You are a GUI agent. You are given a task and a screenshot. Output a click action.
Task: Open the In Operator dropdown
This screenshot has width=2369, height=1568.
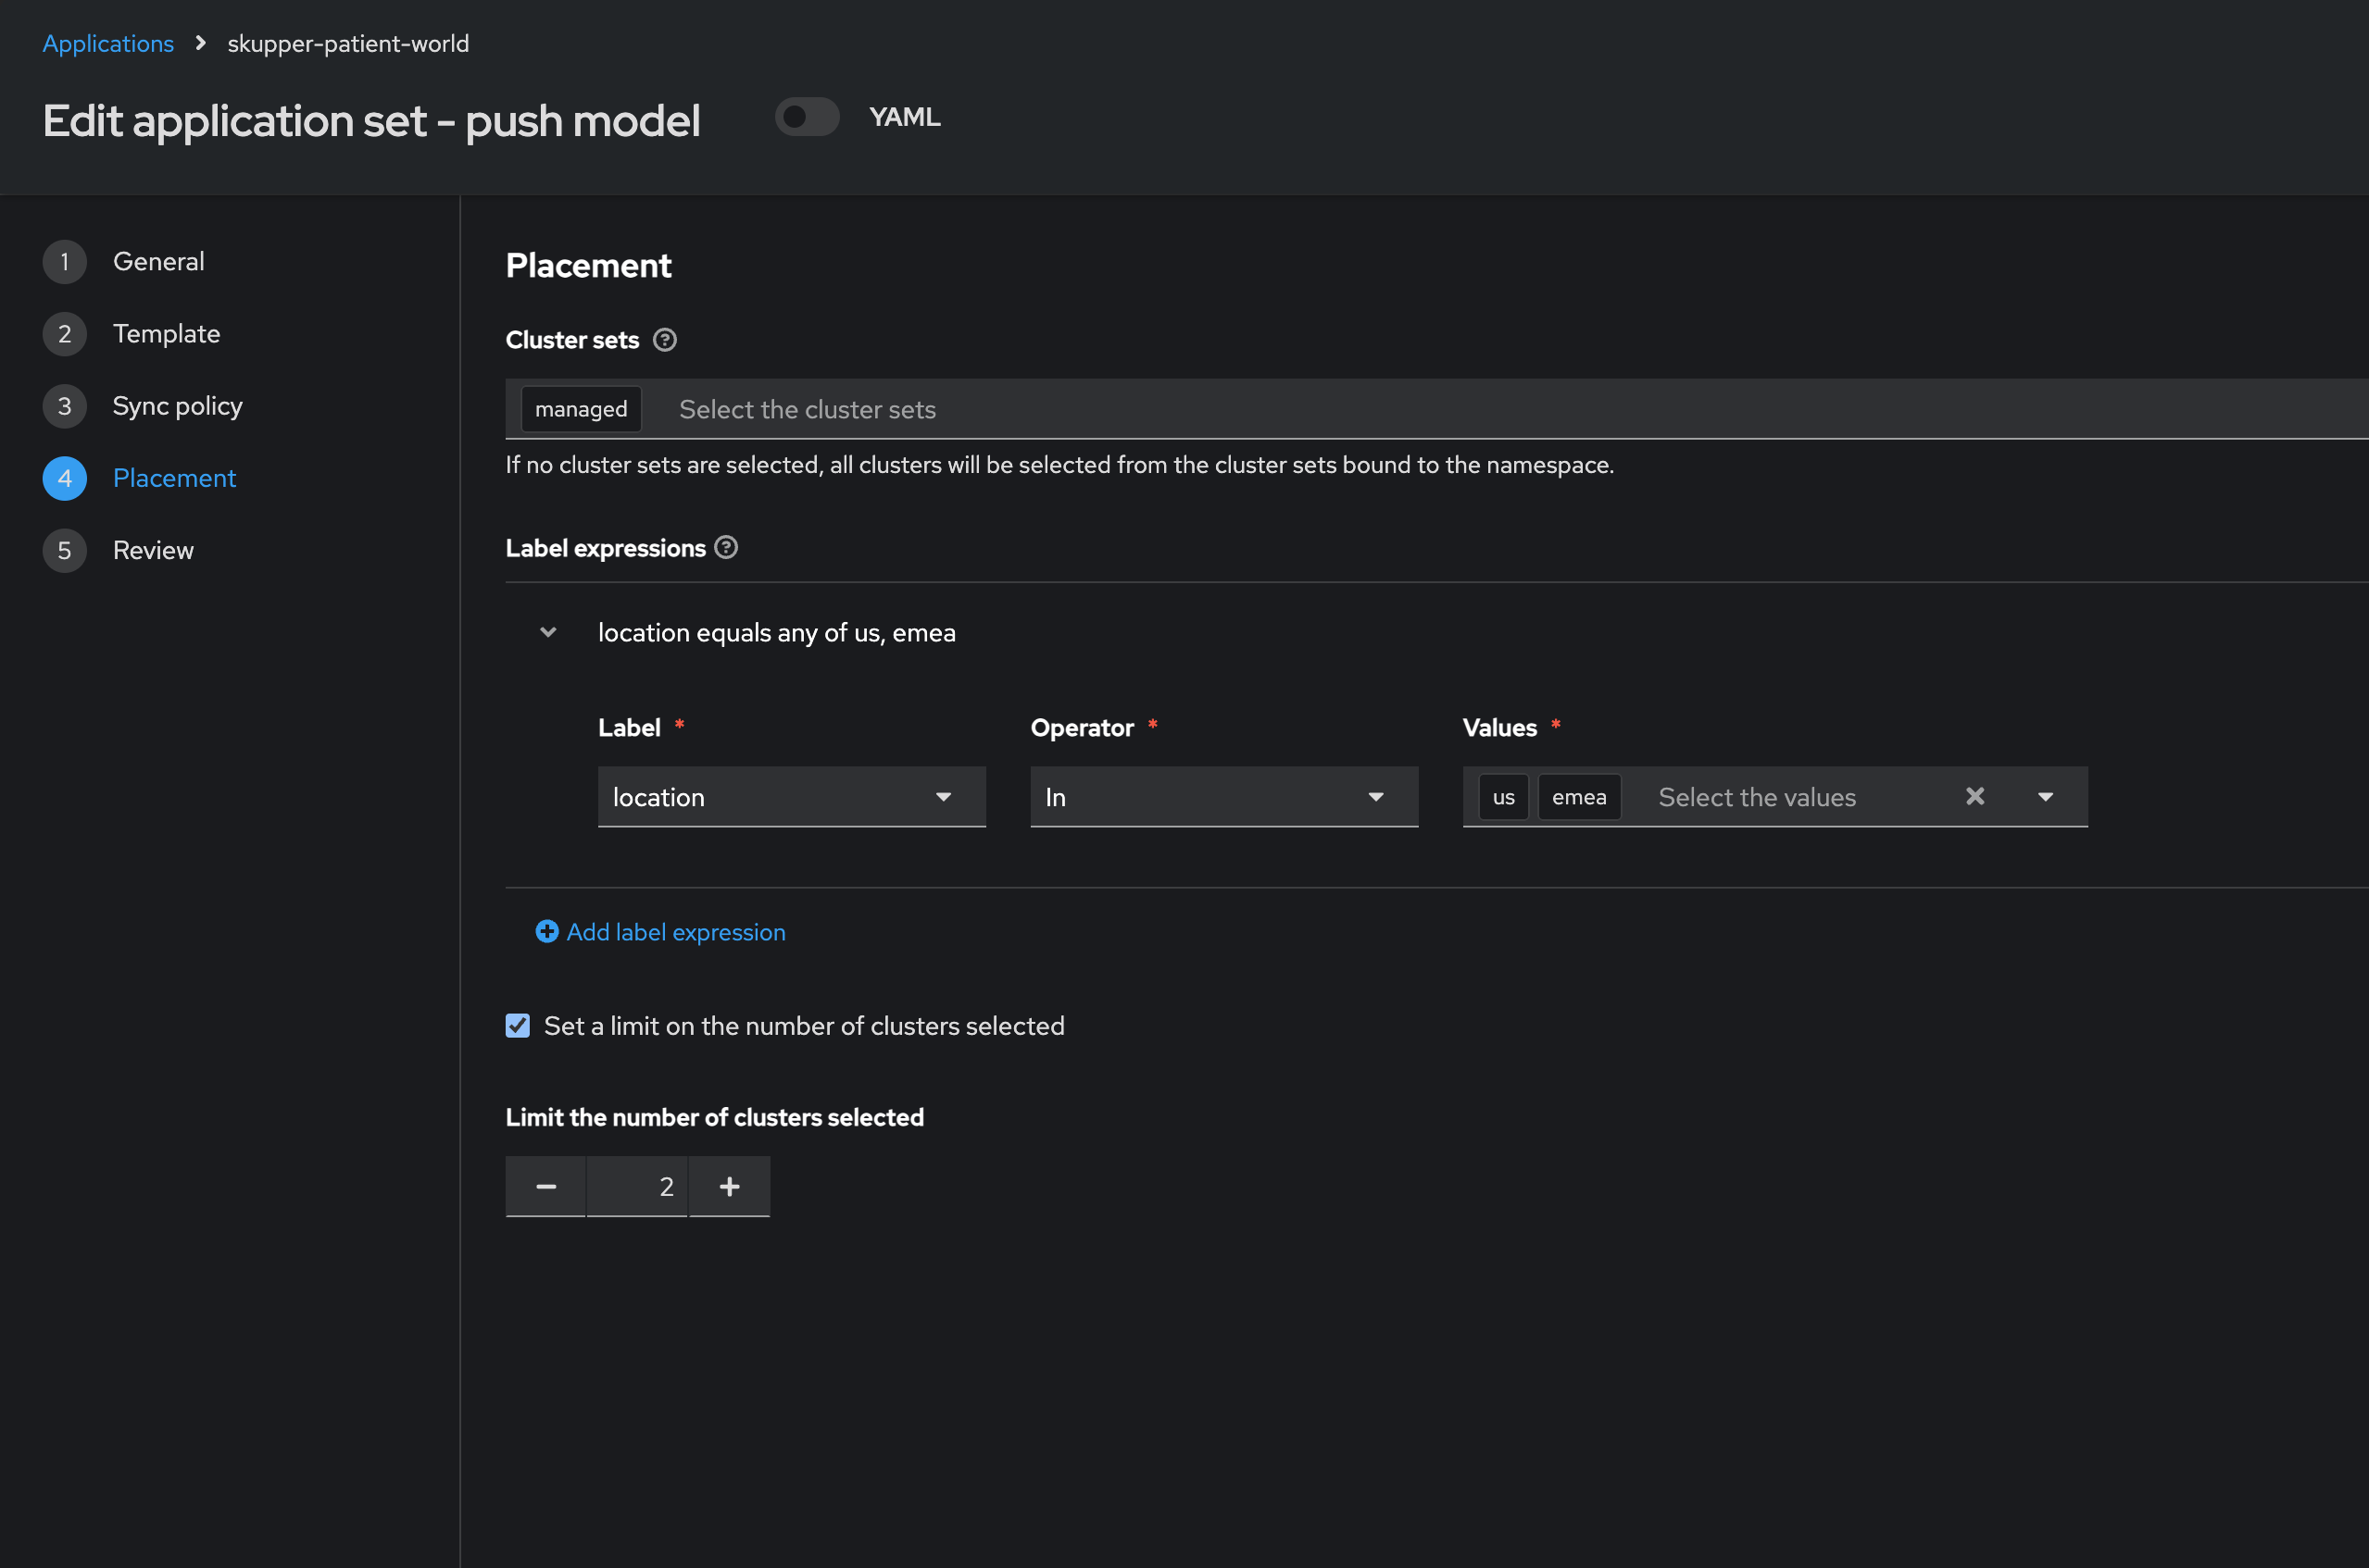click(x=1223, y=797)
